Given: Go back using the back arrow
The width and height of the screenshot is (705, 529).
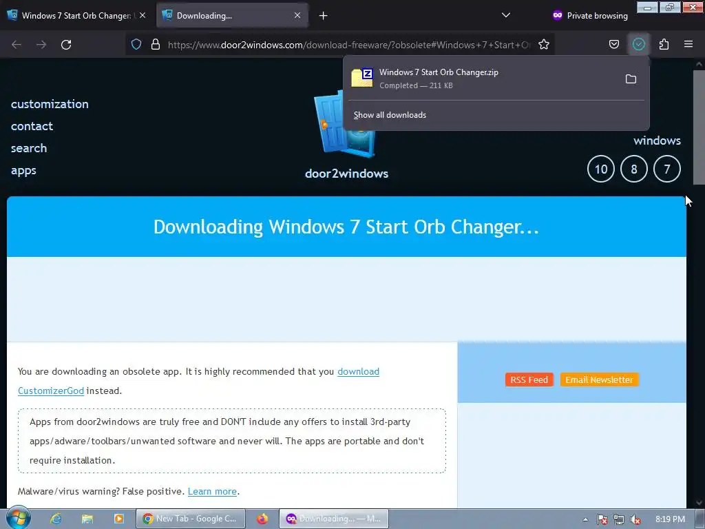Looking at the screenshot, I should coord(17,45).
